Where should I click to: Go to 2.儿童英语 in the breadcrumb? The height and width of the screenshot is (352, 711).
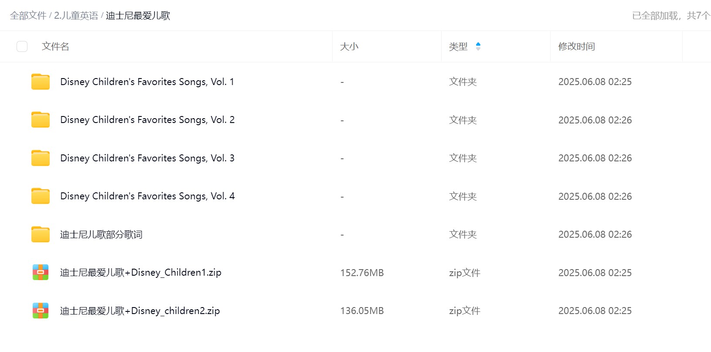tap(76, 16)
